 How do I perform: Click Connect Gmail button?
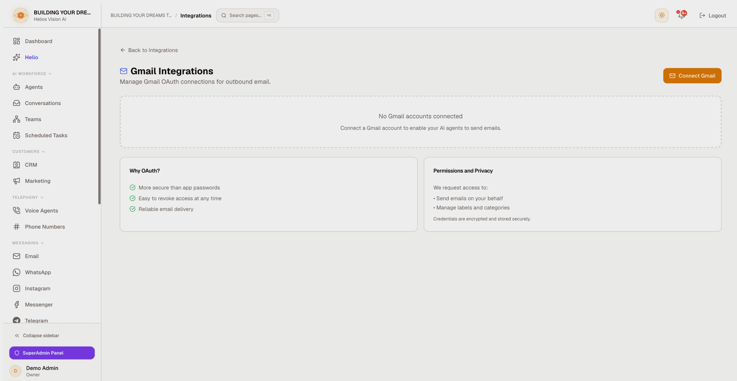692,76
